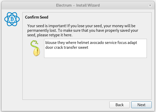Place cursor on the word service
Viewport: 156px width, 112px height.
[111, 43]
